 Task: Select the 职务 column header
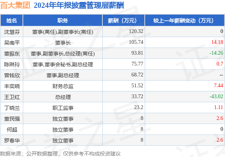point(63,21)
